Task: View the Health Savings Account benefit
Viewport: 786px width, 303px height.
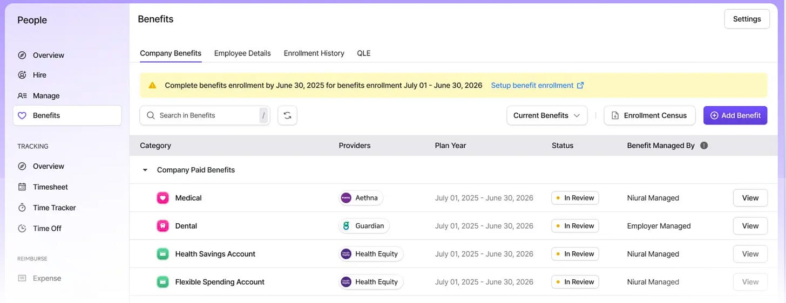Action: (750, 254)
